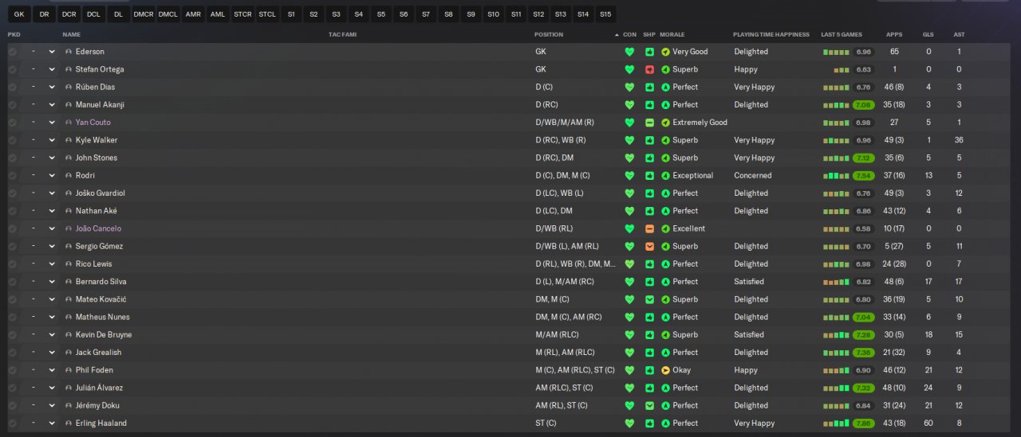Open Phil Foden's player info icon
1021x437 pixels.
[x=69, y=370]
